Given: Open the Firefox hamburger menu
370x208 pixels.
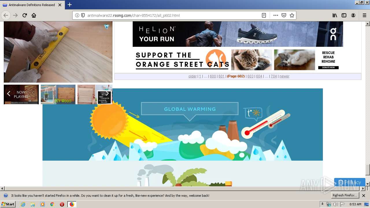Looking at the screenshot, I should click(x=365, y=15).
